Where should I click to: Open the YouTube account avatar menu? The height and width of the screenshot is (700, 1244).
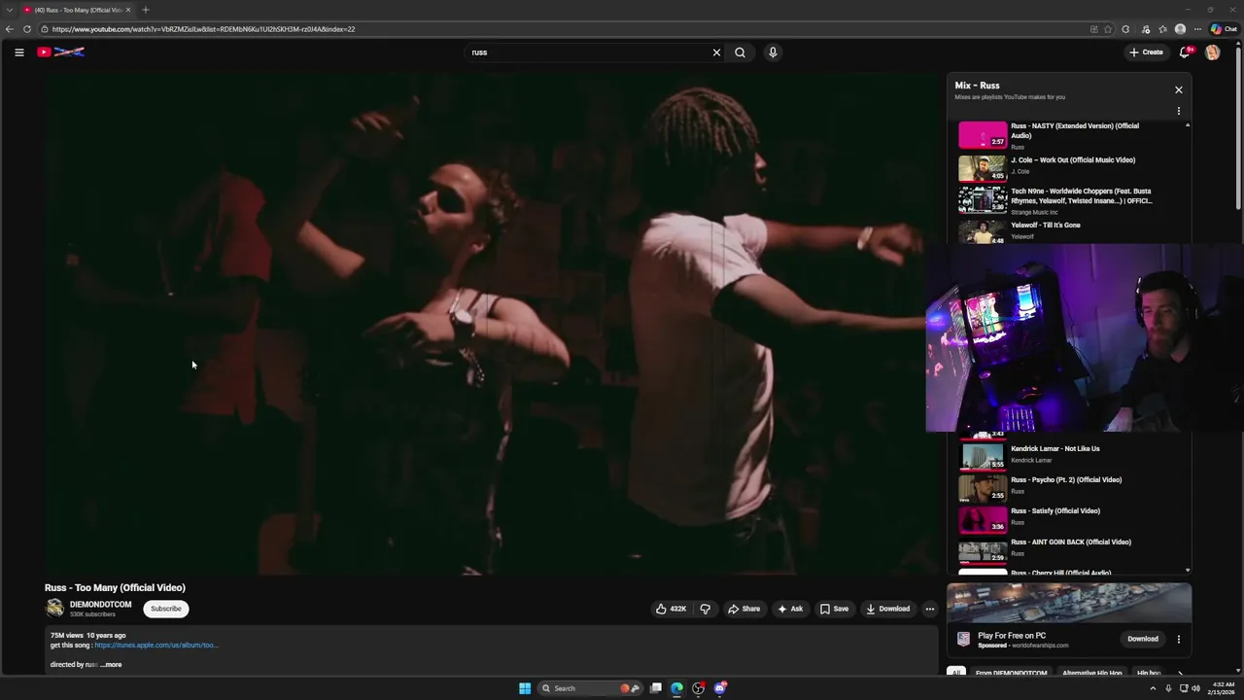1212,52
